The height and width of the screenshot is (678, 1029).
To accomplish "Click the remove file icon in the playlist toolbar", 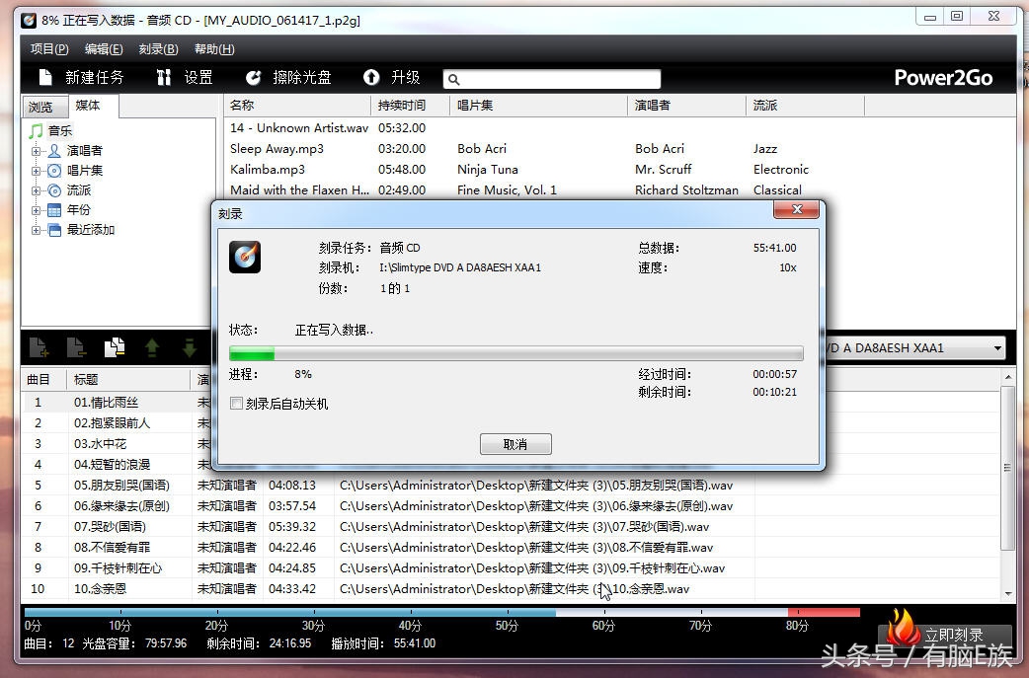I will (75, 346).
